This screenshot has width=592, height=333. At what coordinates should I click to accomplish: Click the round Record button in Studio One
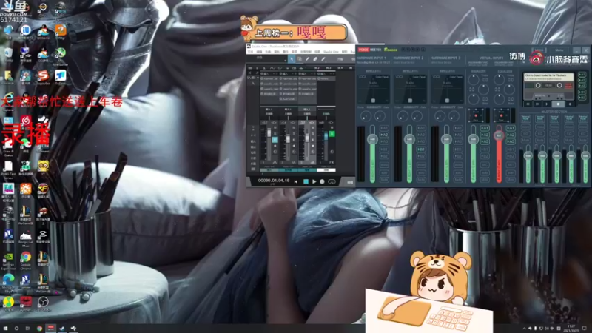point(322,181)
